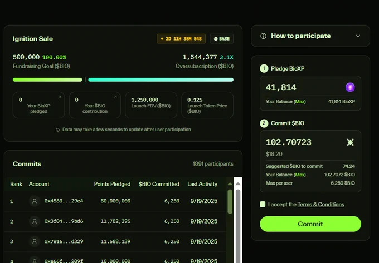Click the Commits heading
This screenshot has width=379, height=263.
27,164
